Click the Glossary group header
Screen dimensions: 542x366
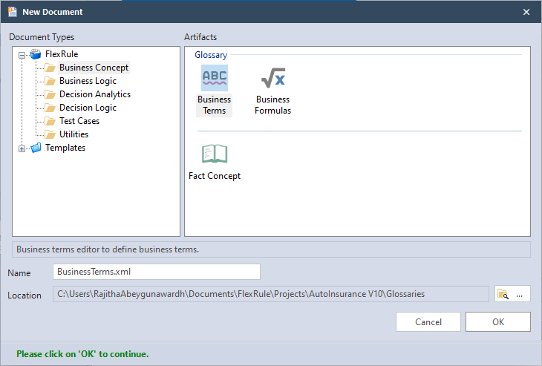[x=211, y=55]
